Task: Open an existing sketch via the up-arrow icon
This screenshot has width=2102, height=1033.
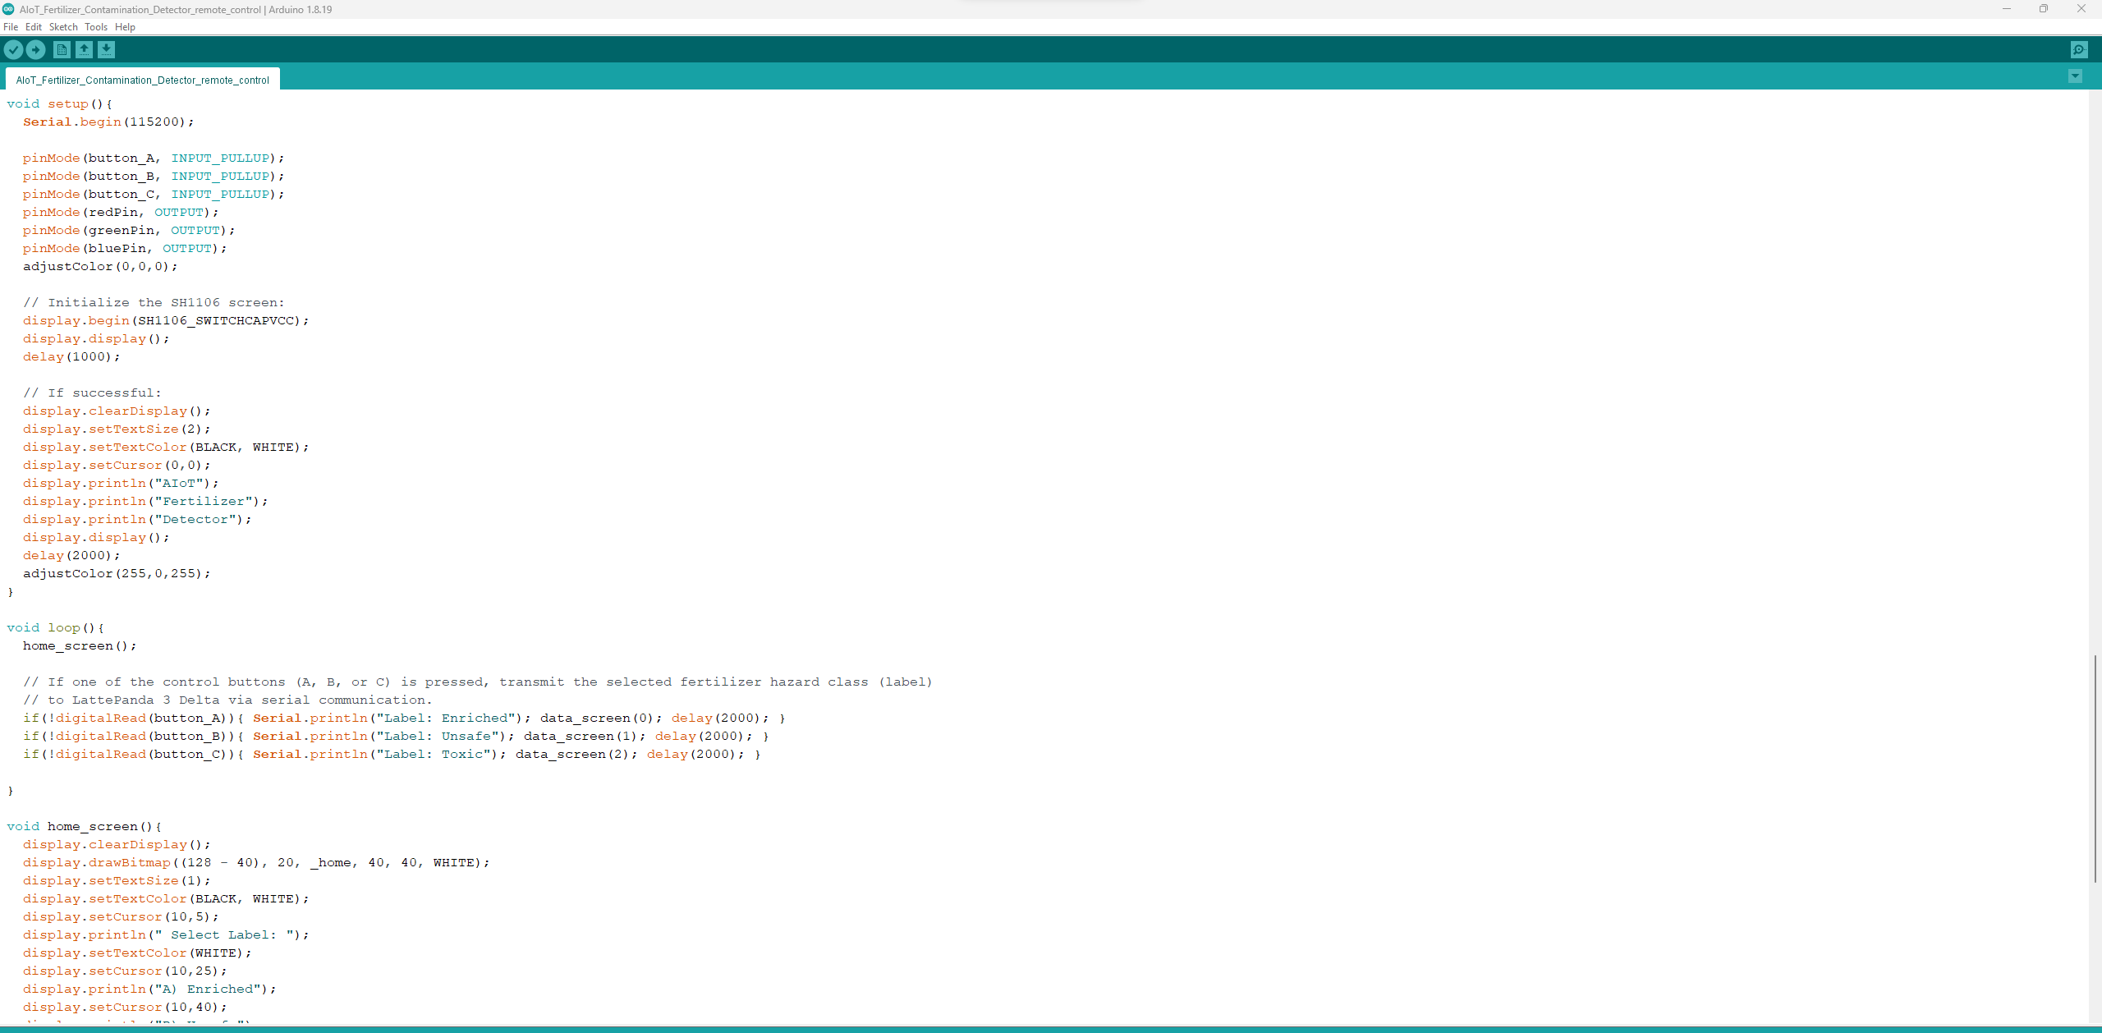Action: point(85,49)
